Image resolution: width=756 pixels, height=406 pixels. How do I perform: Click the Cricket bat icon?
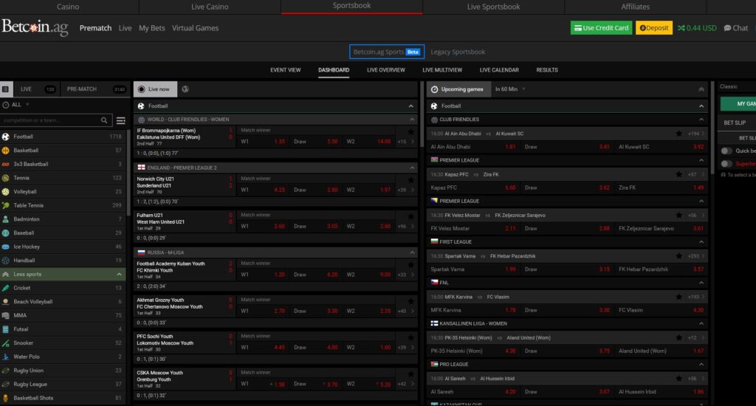pyautogui.click(x=6, y=288)
